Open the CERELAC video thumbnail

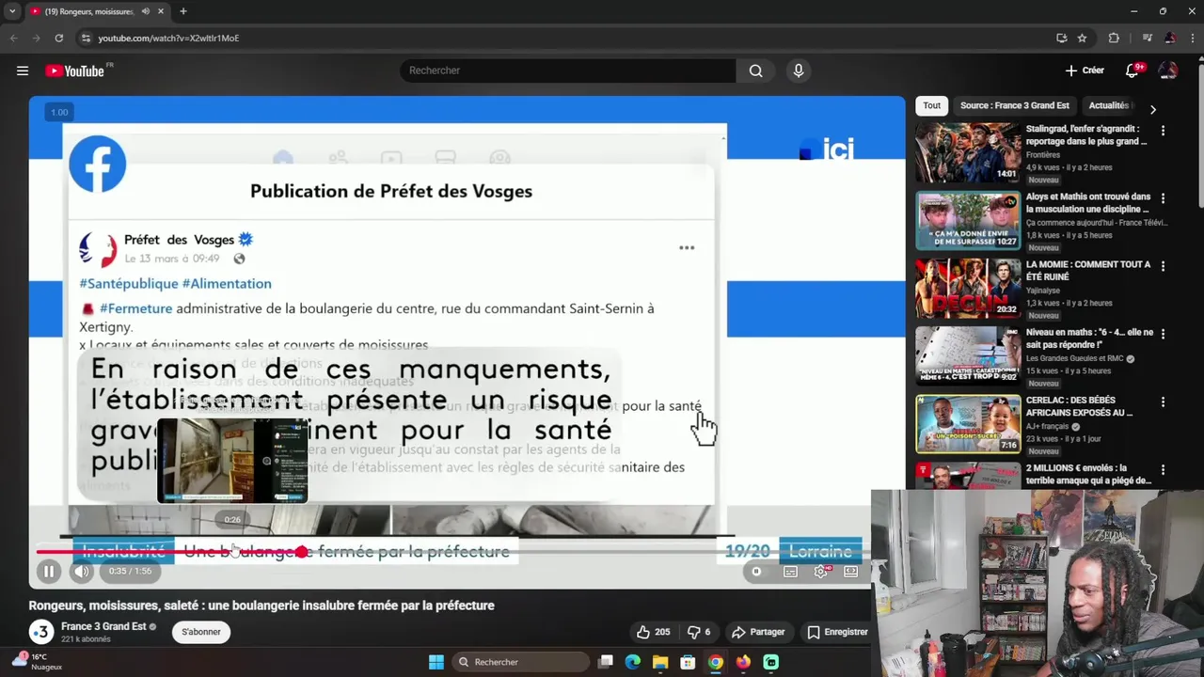pos(968,424)
